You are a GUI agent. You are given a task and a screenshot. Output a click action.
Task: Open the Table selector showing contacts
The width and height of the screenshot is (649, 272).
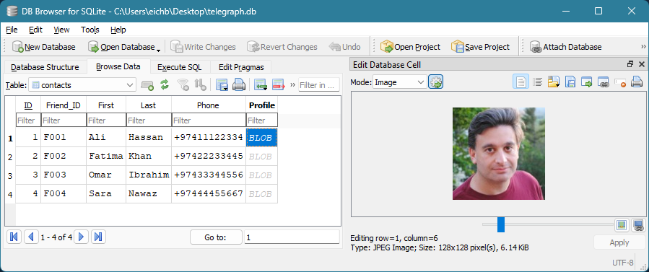pos(82,85)
